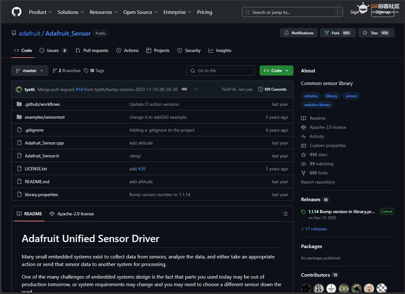Select the Apache-2.0 license tab

[x=72, y=214]
